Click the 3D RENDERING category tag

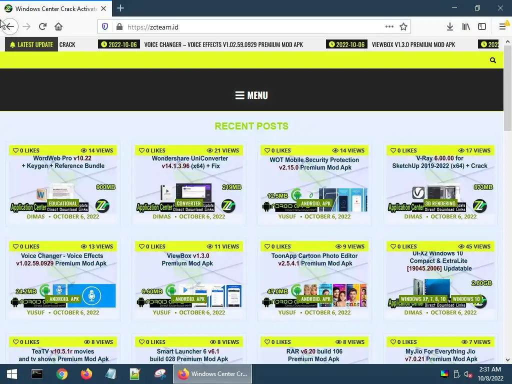440,203
